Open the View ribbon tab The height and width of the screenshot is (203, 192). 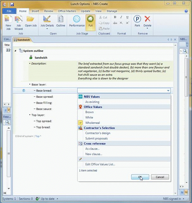click(98, 11)
